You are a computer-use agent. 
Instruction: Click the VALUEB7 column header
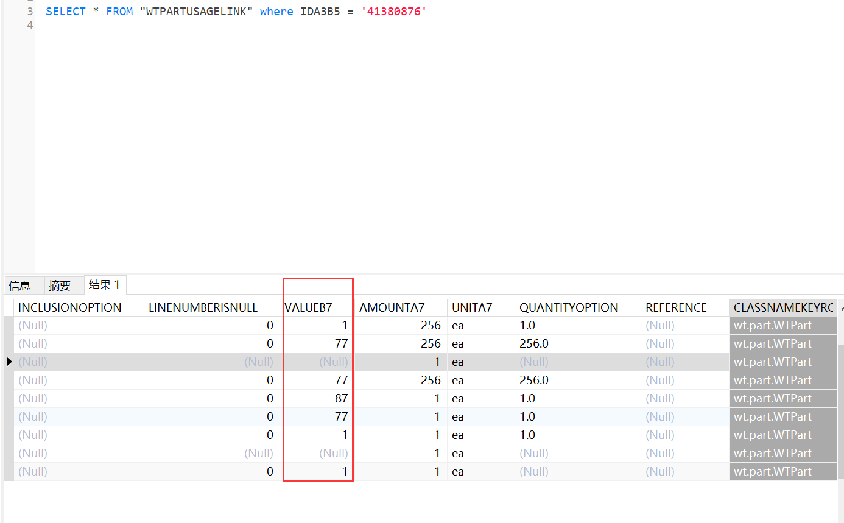(x=309, y=307)
